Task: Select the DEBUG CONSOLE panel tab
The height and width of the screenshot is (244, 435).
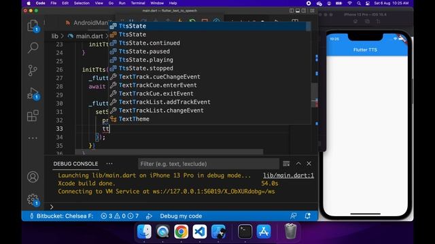Action: pos(75,164)
